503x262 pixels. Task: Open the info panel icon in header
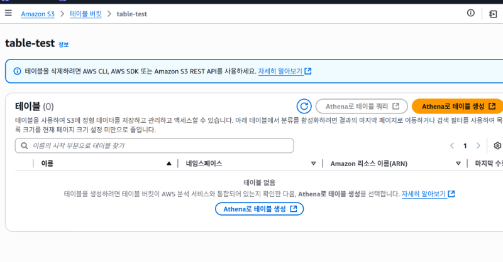click(470, 13)
